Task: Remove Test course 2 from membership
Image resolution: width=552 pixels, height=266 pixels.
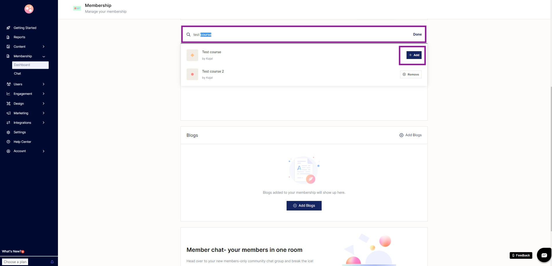Action: 411,75
